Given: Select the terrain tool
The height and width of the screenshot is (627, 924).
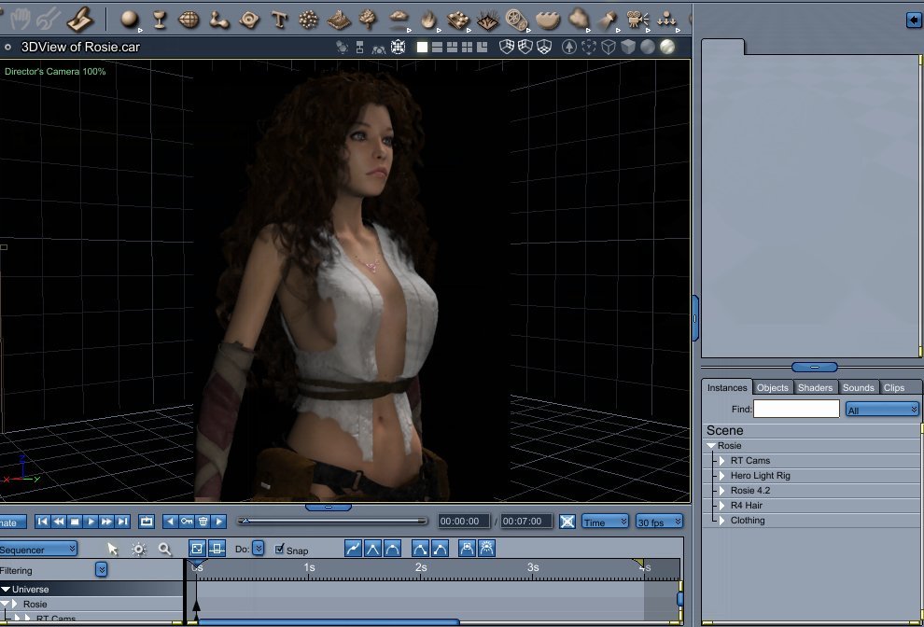Looking at the screenshot, I should pyautogui.click(x=338, y=20).
